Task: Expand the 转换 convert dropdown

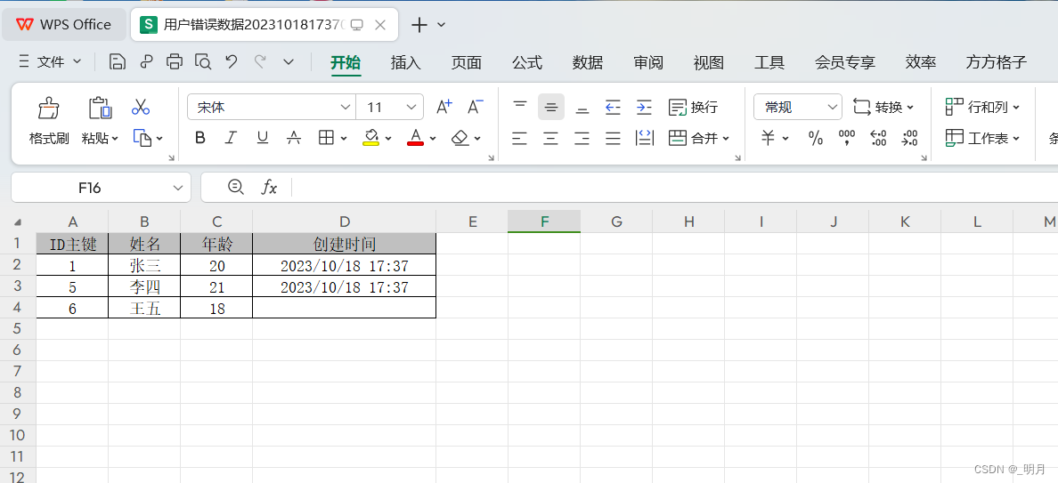Action: coord(910,107)
